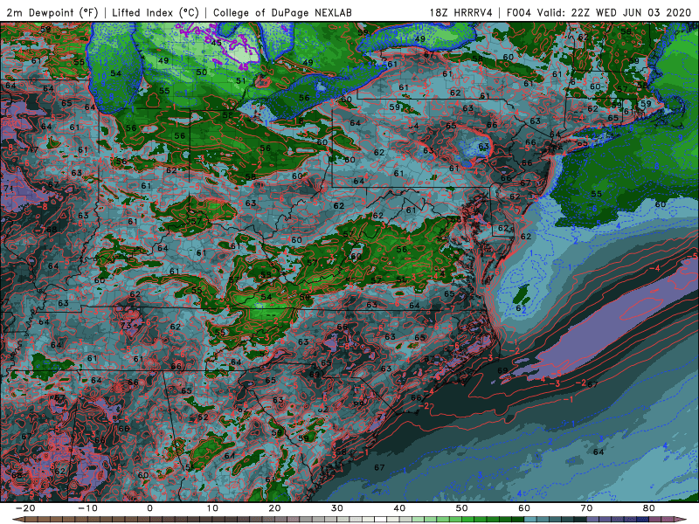Click the '69' dewpoint value off Carolina coast

pyautogui.click(x=502, y=370)
